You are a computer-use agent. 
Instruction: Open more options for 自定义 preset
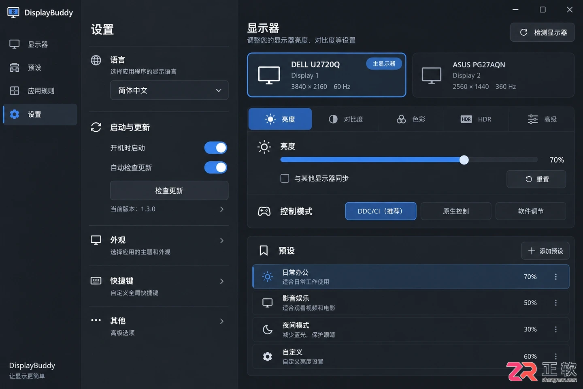[x=556, y=357]
